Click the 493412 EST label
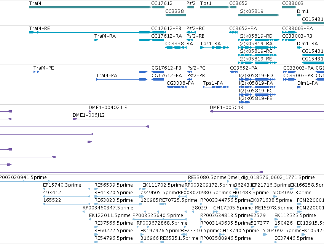The width and height of the screenshot is (324, 244). [x=52, y=193]
